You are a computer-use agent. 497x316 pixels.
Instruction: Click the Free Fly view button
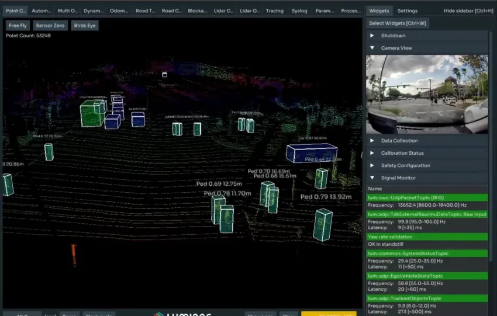[x=18, y=26]
